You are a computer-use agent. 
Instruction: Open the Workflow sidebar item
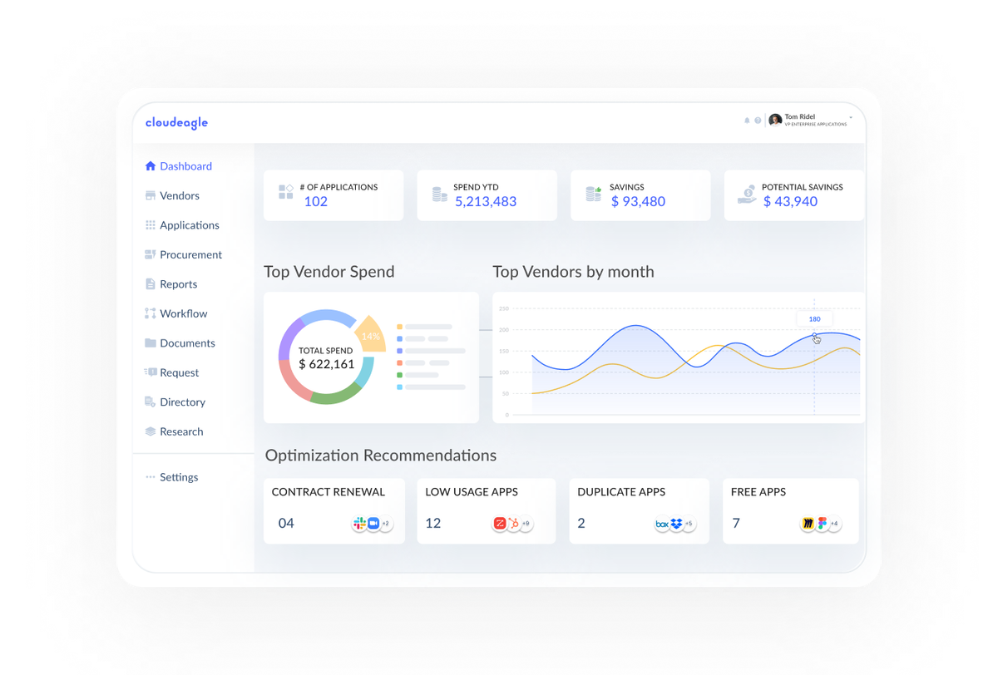183,313
